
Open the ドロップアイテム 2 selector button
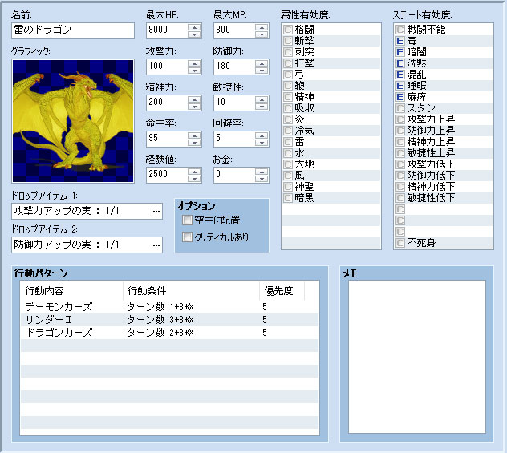point(156,245)
